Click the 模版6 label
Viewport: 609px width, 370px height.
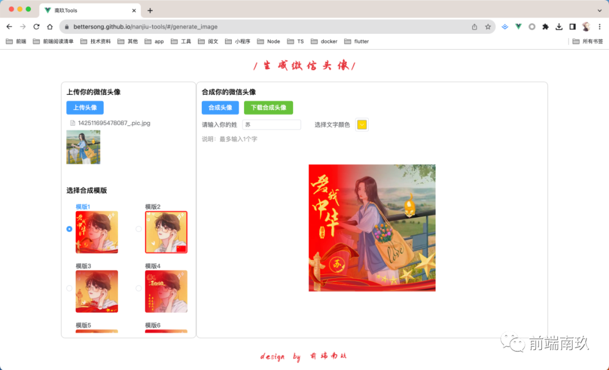click(x=153, y=325)
